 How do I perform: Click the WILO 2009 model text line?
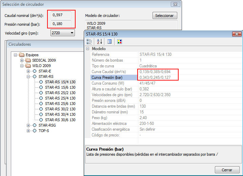coord(96,23)
